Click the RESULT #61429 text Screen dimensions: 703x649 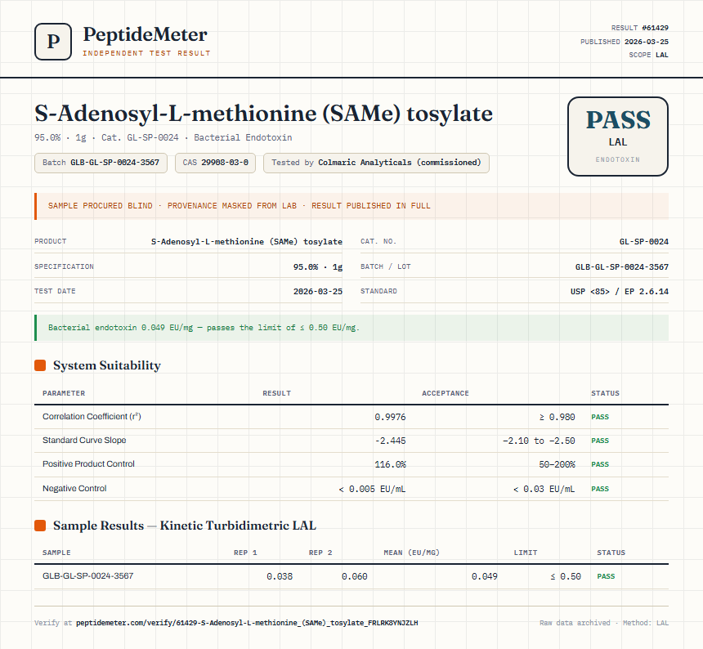pyautogui.click(x=640, y=28)
